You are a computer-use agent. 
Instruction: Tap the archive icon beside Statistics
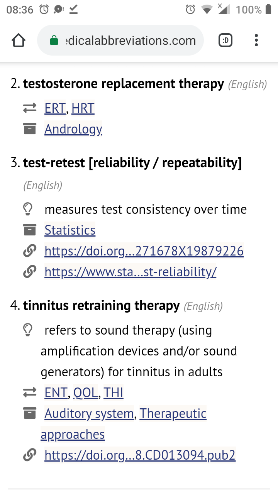pyautogui.click(x=30, y=230)
